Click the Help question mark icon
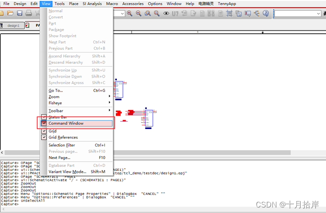326x213 pixels. point(266,13)
